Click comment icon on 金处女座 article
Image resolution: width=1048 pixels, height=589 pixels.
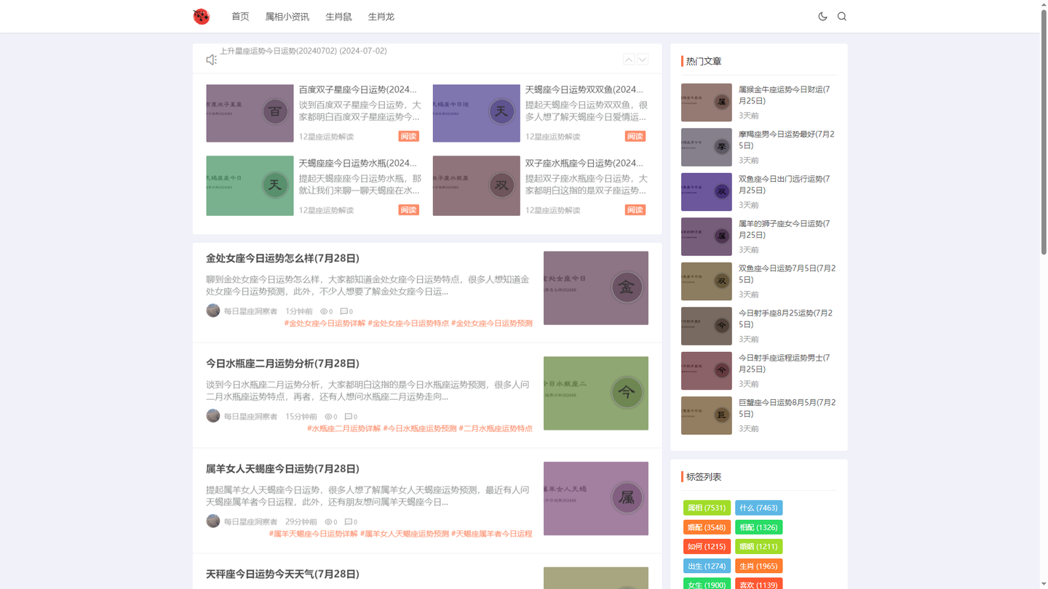tap(344, 311)
